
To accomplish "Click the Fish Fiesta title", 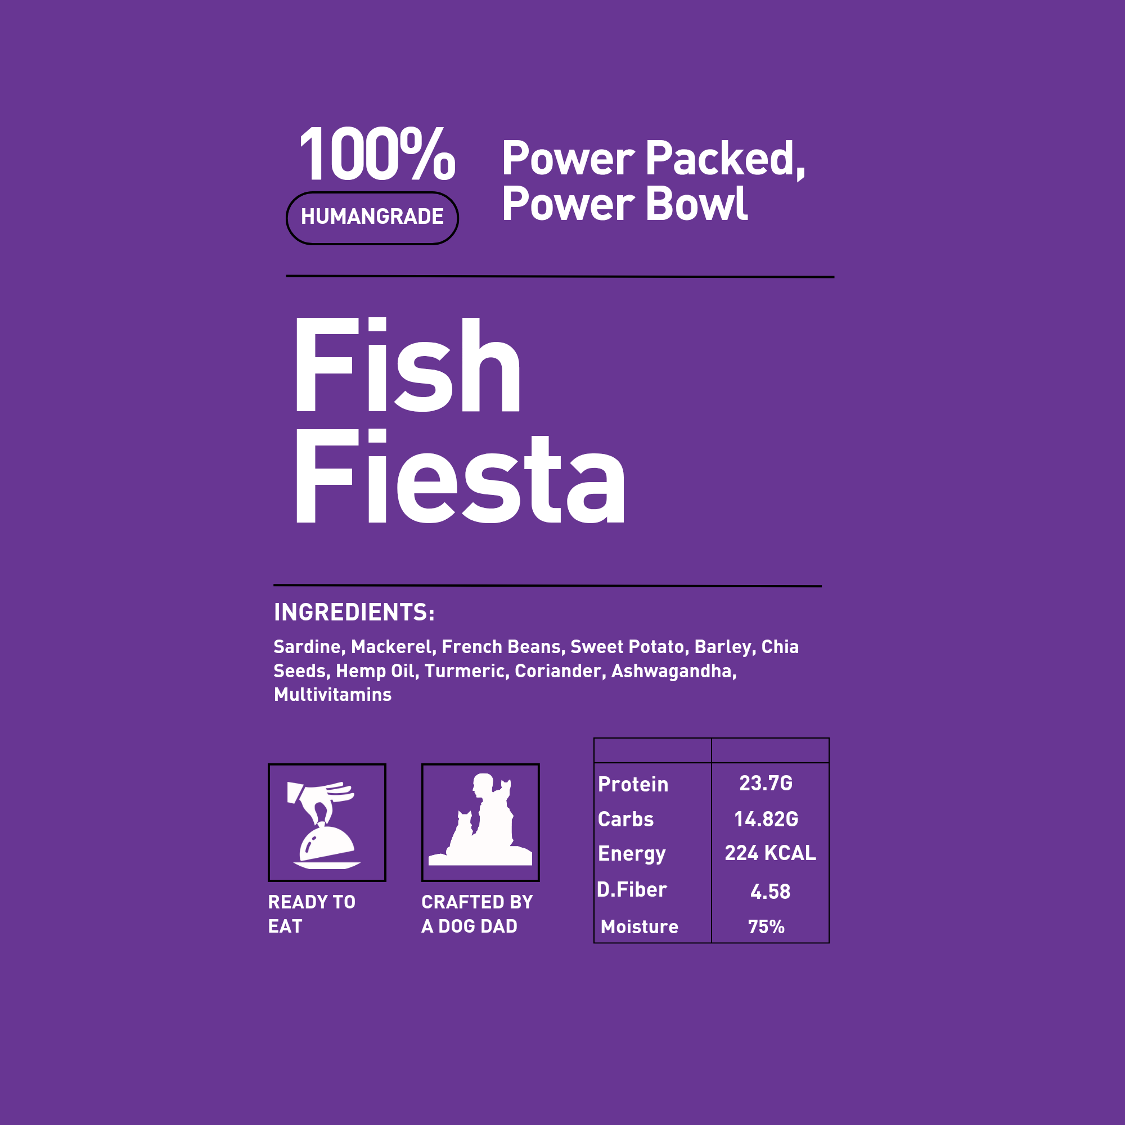I will click(460, 419).
